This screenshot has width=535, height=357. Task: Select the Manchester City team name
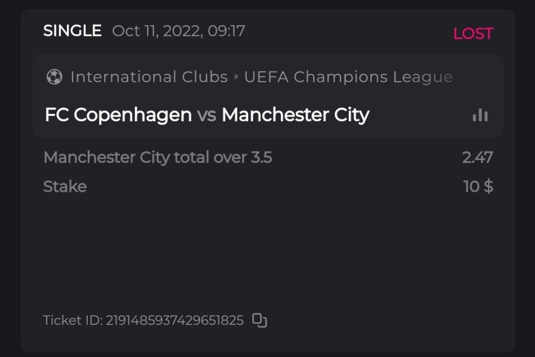[x=295, y=115]
